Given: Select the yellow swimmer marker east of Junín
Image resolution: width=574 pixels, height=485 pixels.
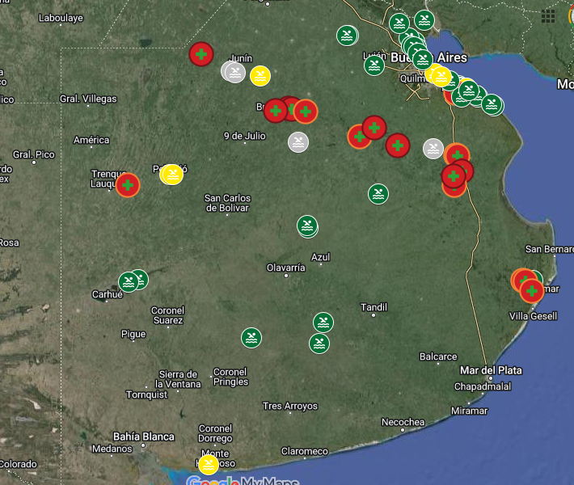Looking at the screenshot, I should click(x=260, y=76).
